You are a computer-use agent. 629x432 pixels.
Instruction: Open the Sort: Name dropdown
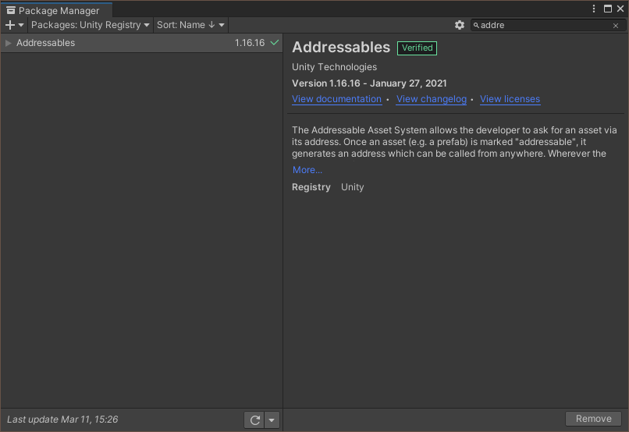190,25
